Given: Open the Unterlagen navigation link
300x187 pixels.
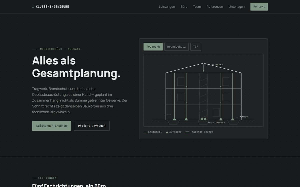Looking at the screenshot, I should click(x=237, y=7).
